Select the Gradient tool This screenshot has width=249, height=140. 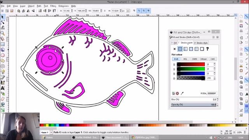(x=3, y=110)
